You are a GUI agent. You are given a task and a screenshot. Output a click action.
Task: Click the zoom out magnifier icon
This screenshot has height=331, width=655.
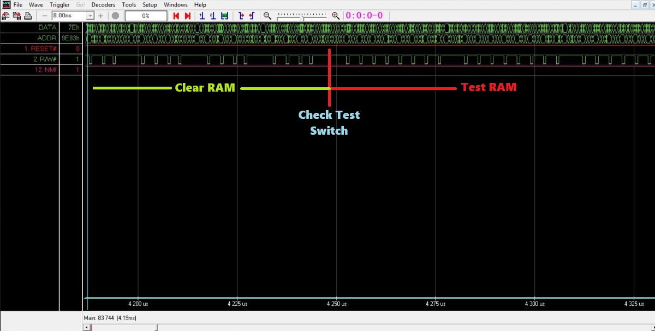pyautogui.click(x=267, y=16)
